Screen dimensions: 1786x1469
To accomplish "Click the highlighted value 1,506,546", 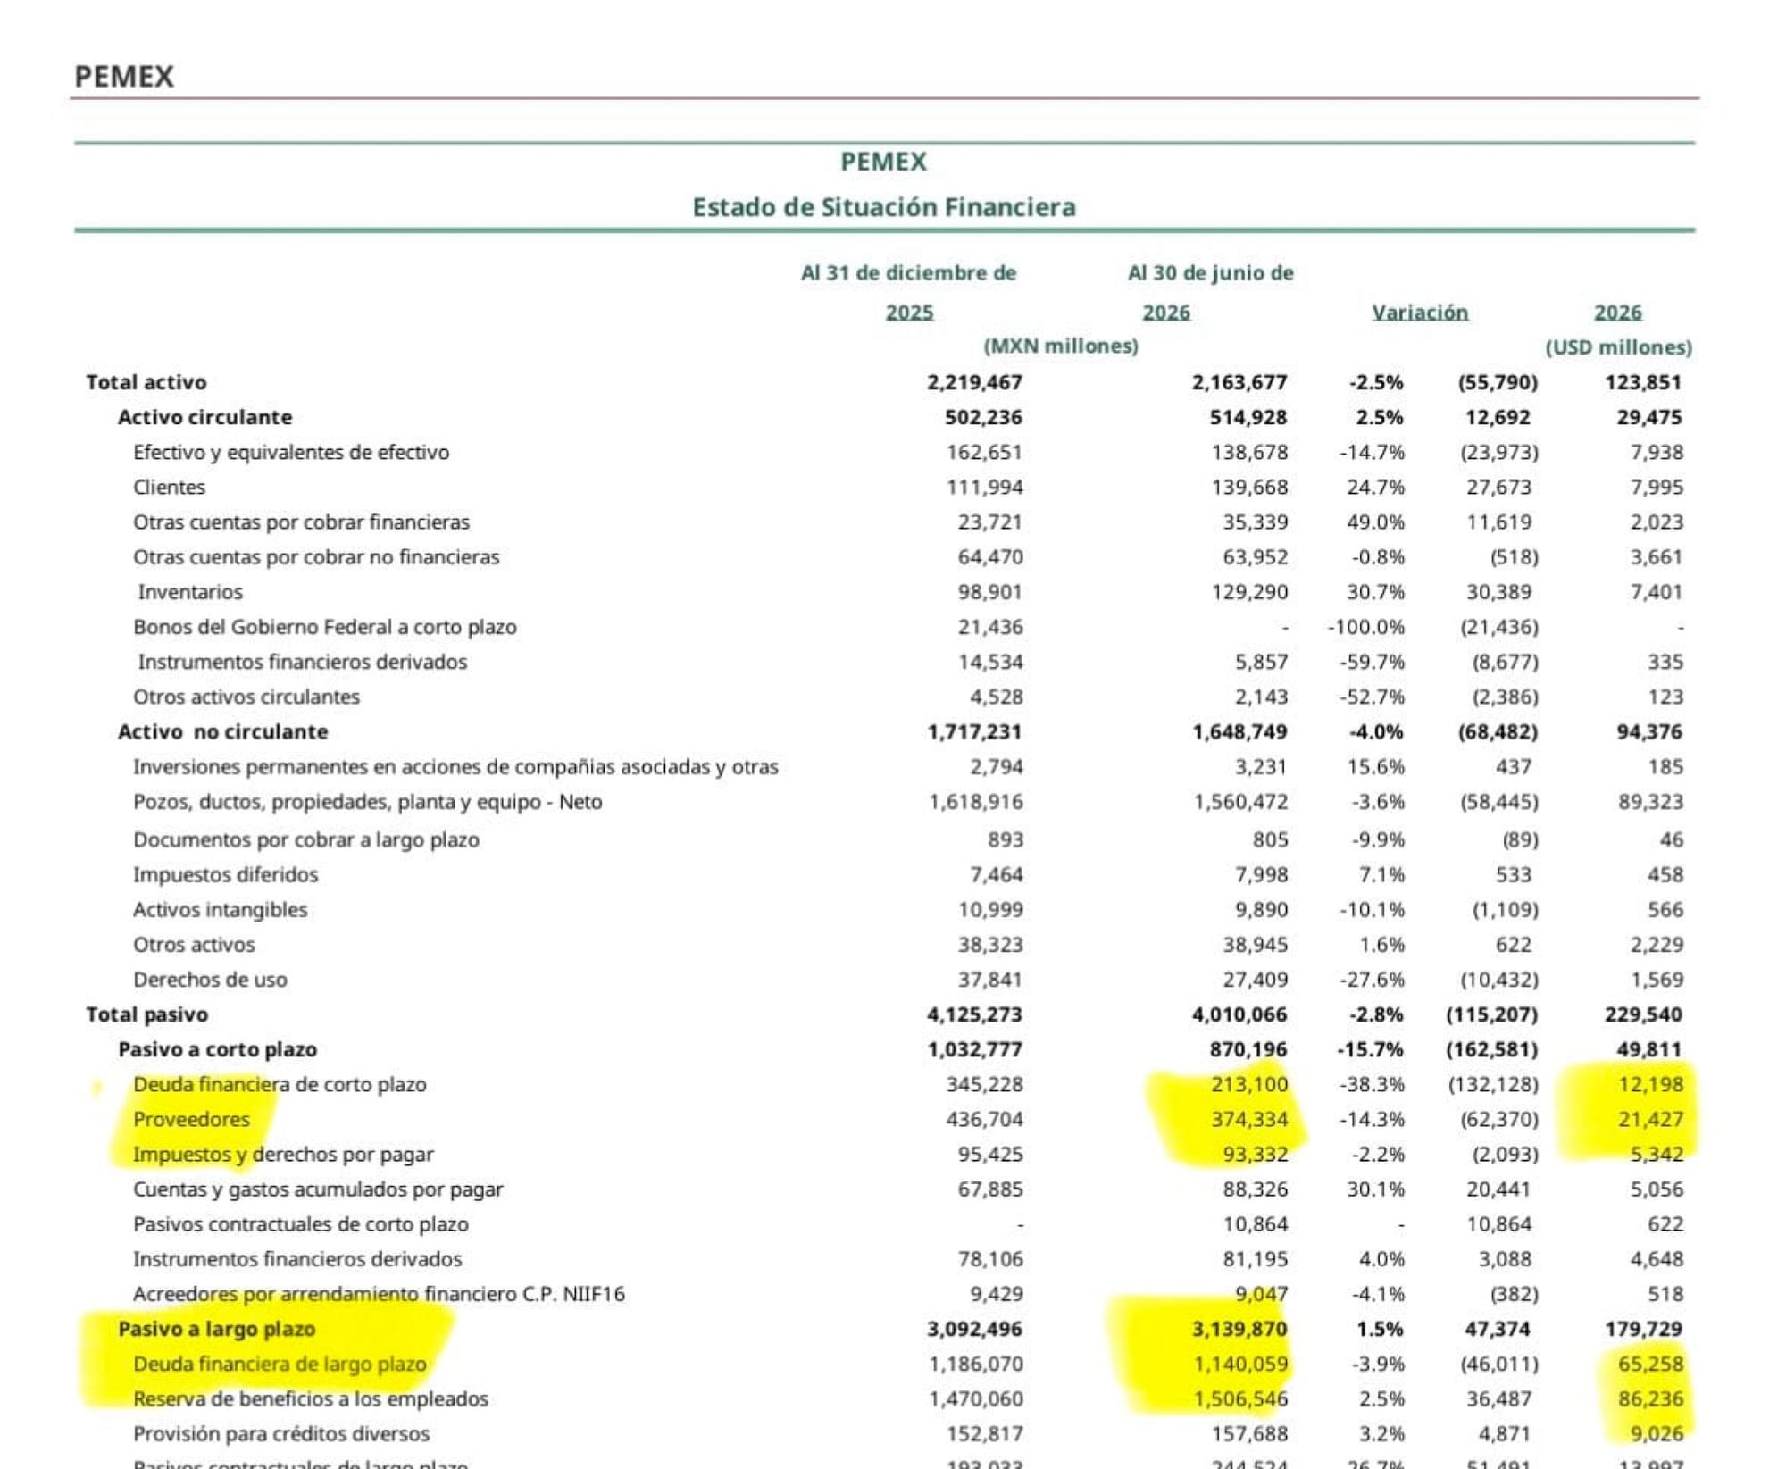I will point(1240,1399).
